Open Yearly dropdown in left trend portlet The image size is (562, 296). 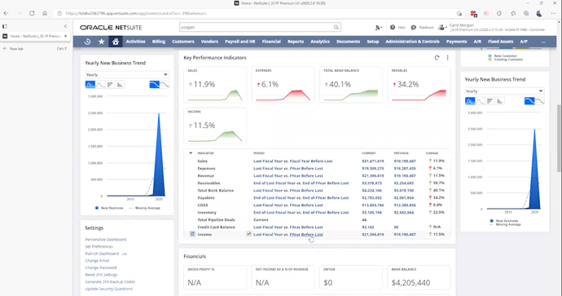pos(127,75)
